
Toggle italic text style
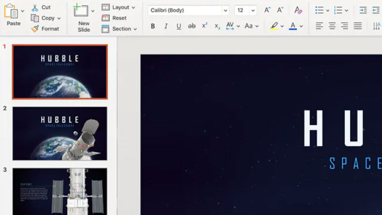pyautogui.click(x=166, y=26)
